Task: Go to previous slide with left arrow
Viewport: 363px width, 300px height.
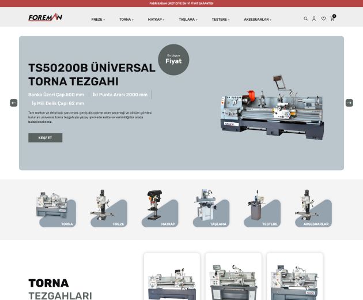Action: tap(14, 103)
